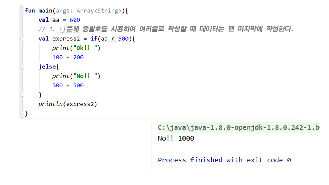Image resolution: width=329 pixels, height=185 pixels.
Task: Click the 100 + 200 expression
Action: (x=68, y=57)
